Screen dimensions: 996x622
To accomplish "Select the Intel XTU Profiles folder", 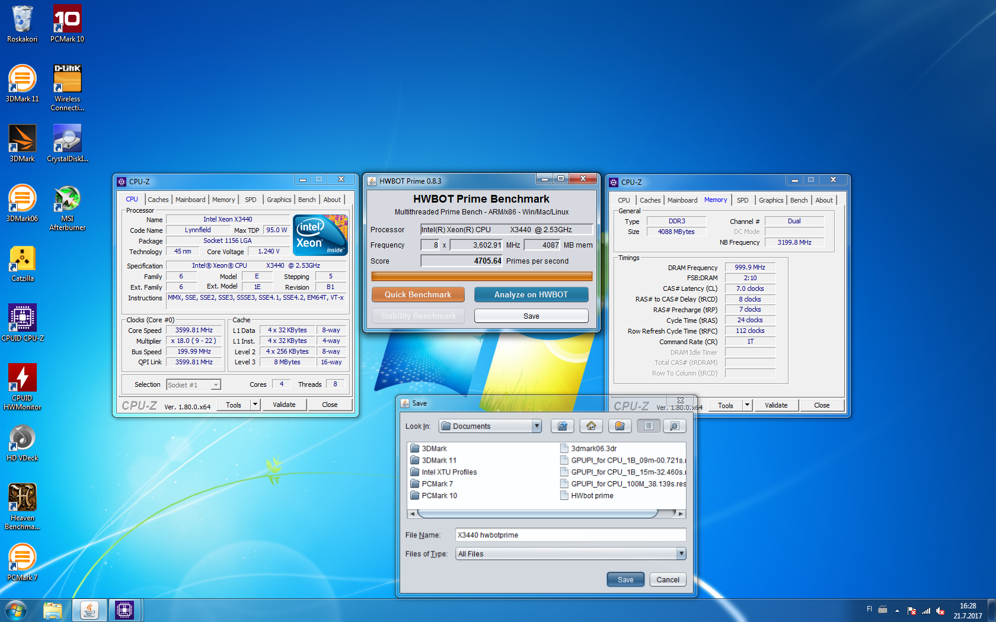I will tap(443, 472).
